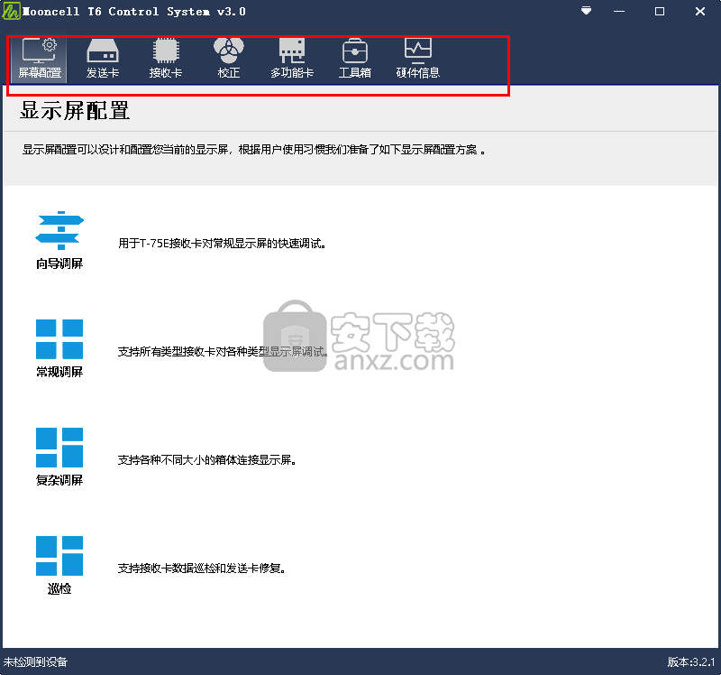Close the Mooncell T6 Control System window
Screen dimensions: 721x675
[x=700, y=12]
